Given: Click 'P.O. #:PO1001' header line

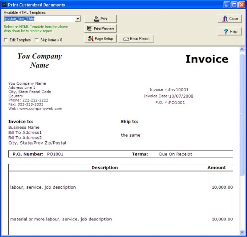Looking at the screenshot, I should tap(170, 103).
